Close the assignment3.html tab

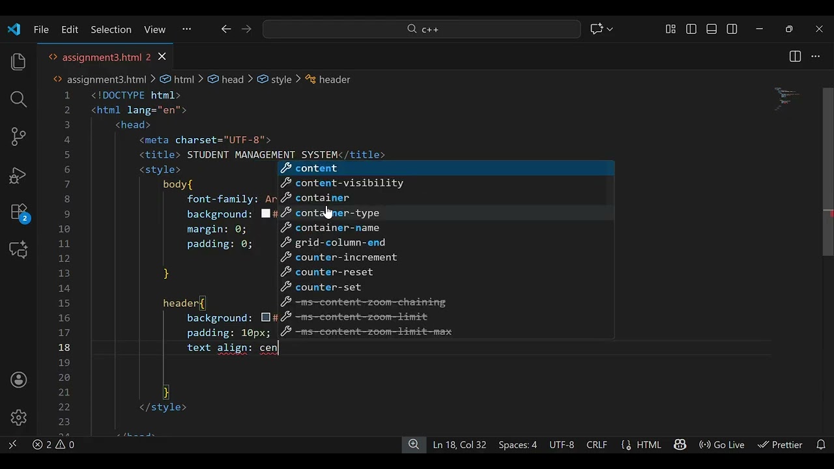[162, 57]
